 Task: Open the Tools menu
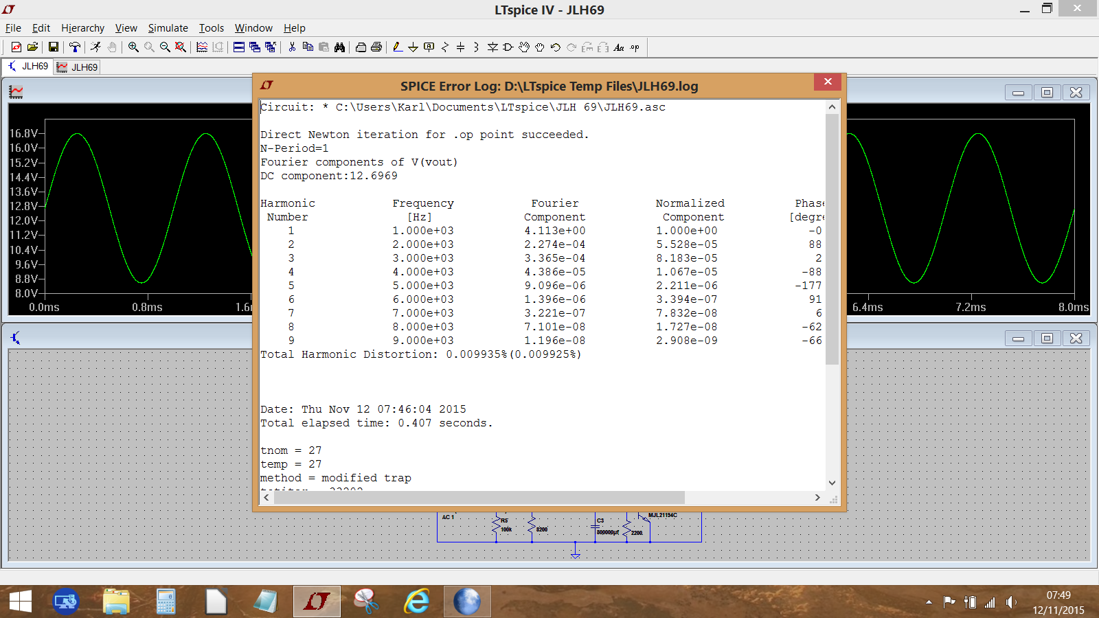tap(212, 28)
